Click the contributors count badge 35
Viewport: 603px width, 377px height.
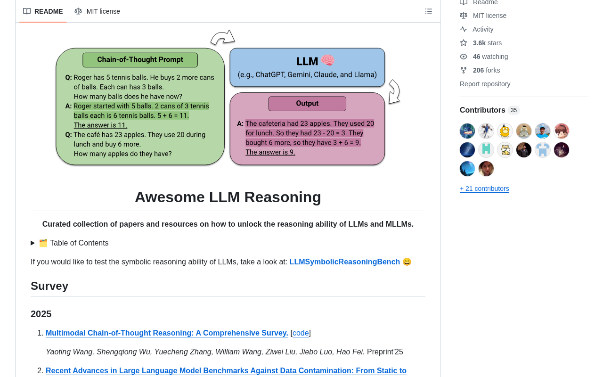coord(513,110)
